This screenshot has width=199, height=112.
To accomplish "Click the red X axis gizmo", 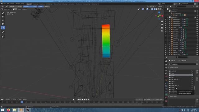I will pyautogui.click(x=162, y=16).
